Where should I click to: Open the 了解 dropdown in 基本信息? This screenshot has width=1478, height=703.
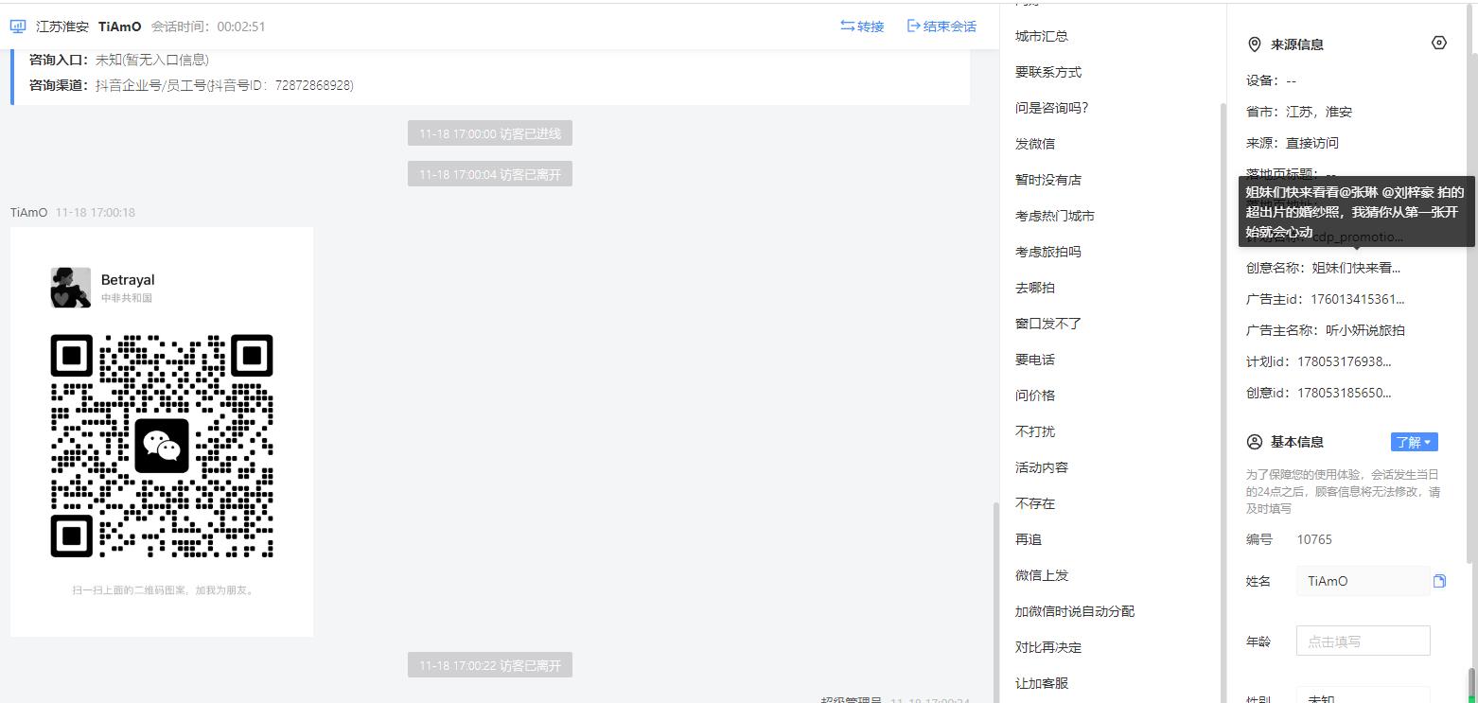click(x=1415, y=442)
